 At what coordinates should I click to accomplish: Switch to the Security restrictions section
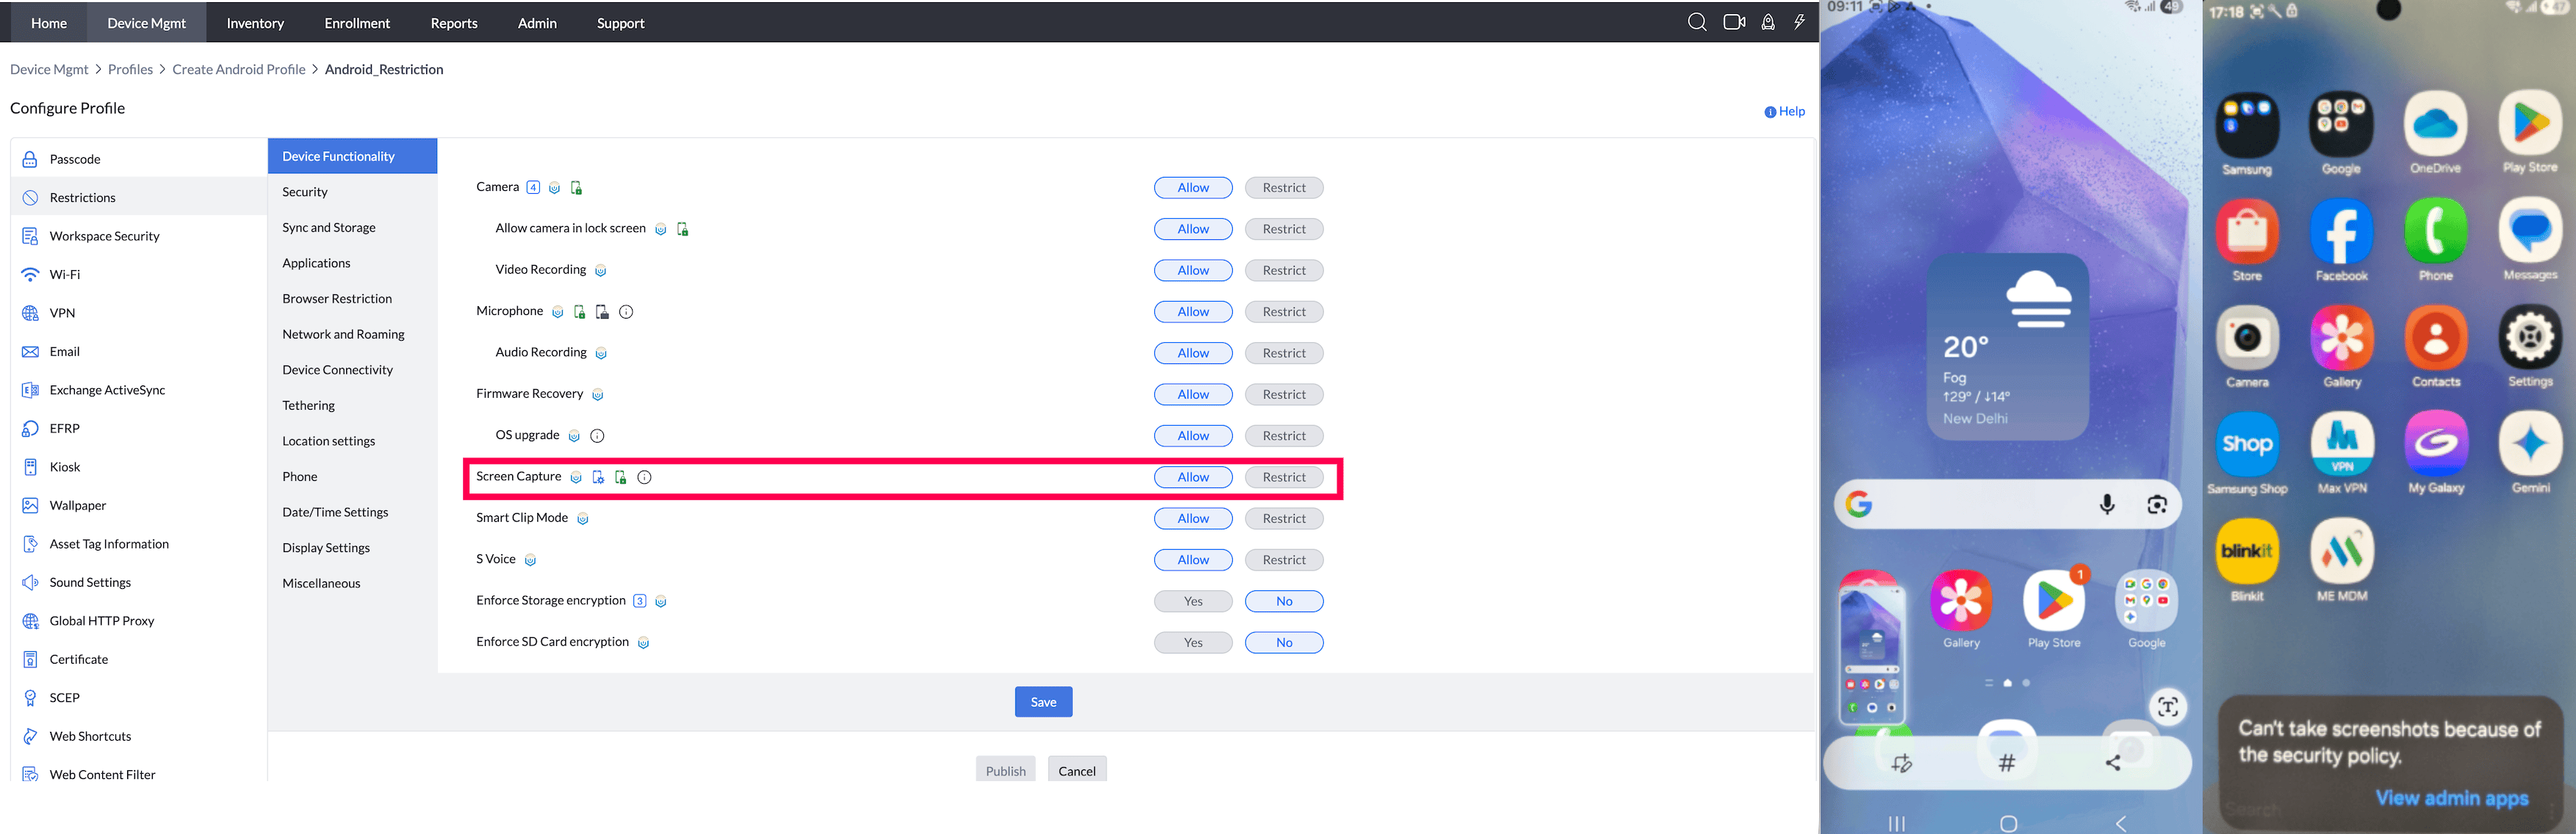(x=305, y=192)
